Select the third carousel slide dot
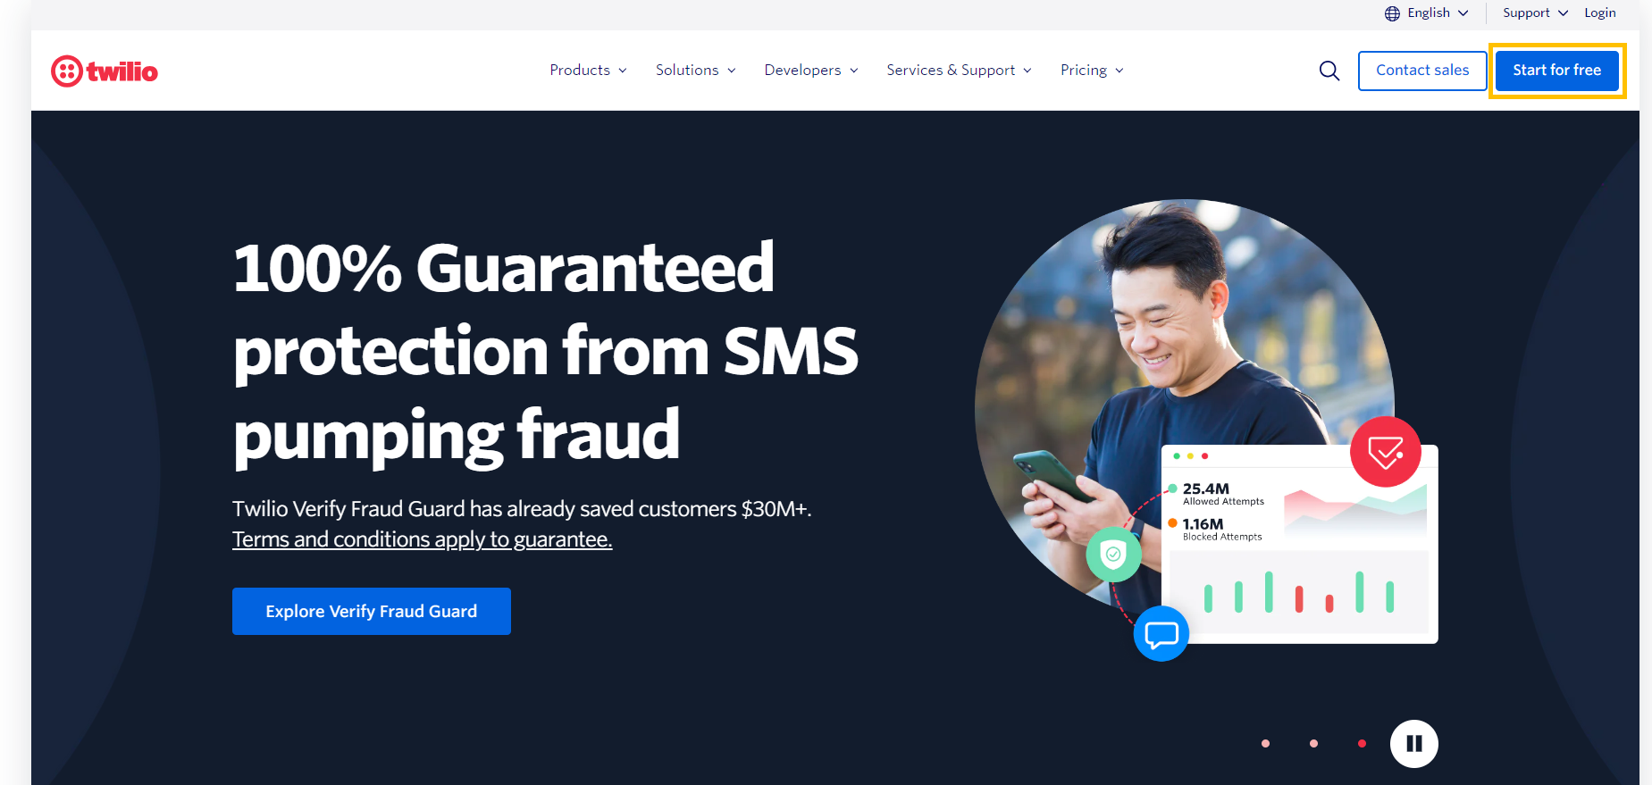 pyautogui.click(x=1362, y=743)
